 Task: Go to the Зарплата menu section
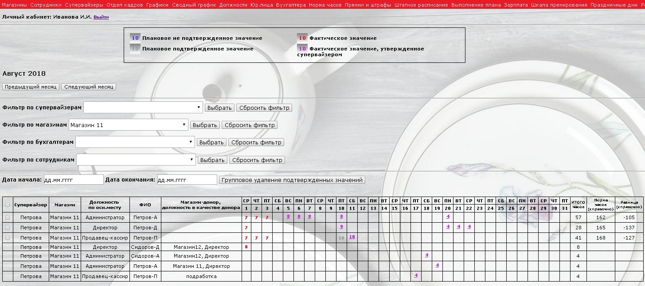516,5
